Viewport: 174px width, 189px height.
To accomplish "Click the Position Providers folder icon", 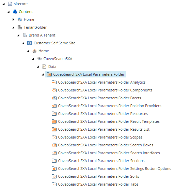I will tap(54, 106).
